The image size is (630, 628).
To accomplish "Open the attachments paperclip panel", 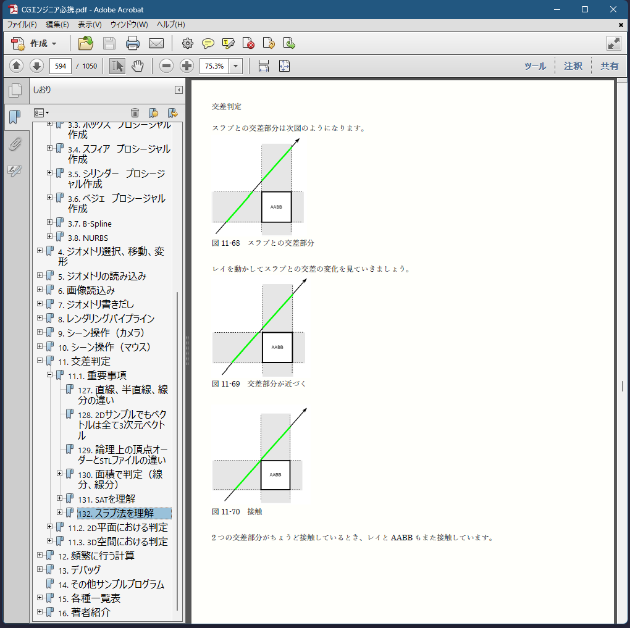I will coord(15,144).
